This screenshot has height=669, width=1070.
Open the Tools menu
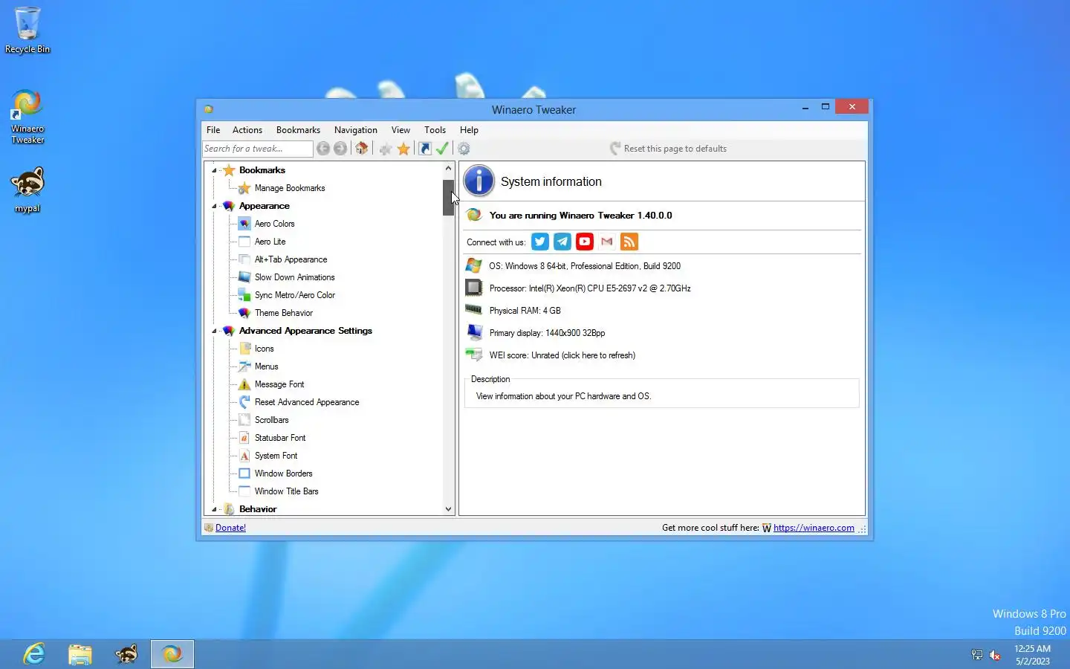[x=435, y=130]
